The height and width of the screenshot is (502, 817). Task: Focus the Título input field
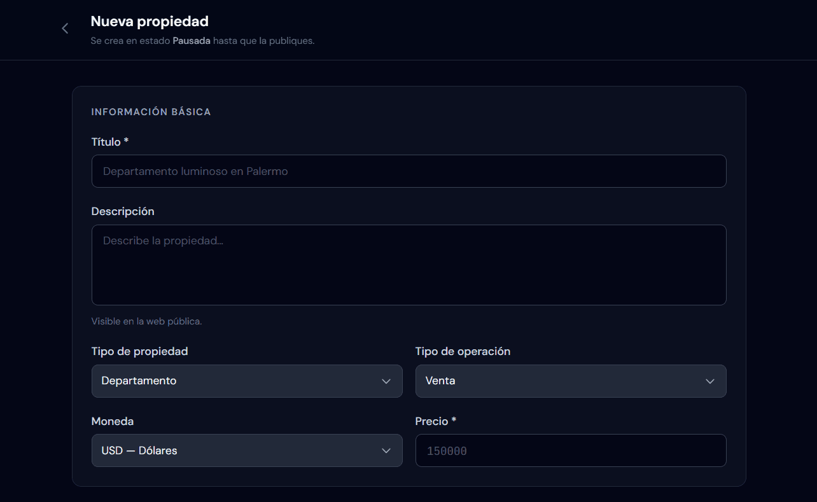408,171
